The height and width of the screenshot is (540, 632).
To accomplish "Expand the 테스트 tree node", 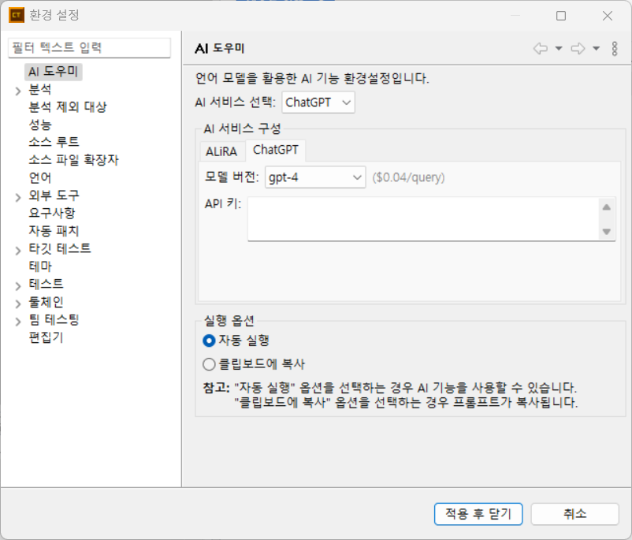I will [18, 286].
